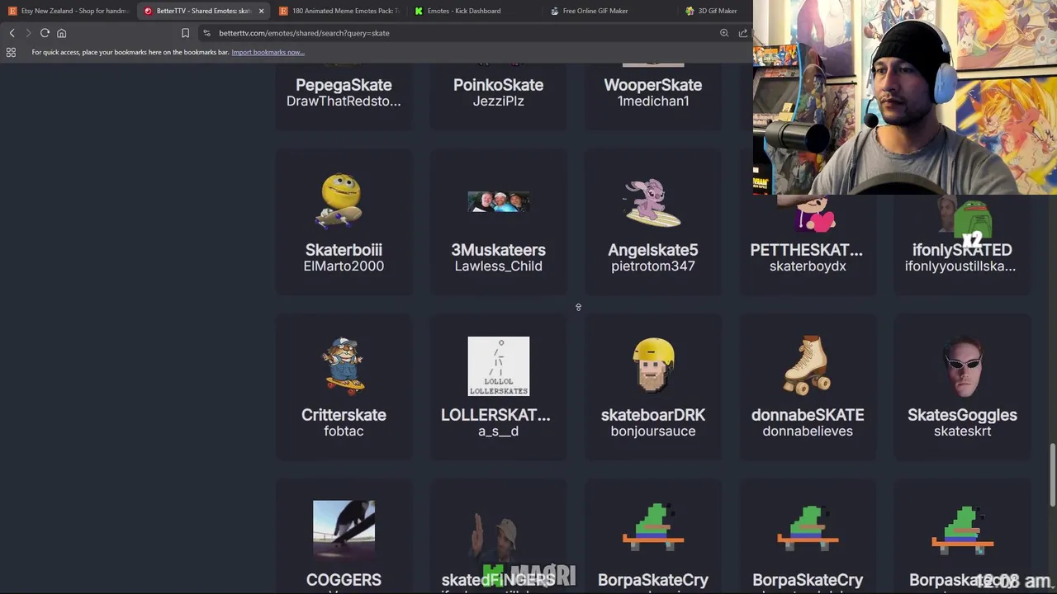Open the LOLLERSKATES stick figure emote image
This screenshot has width=1057, height=594.
coord(499,366)
